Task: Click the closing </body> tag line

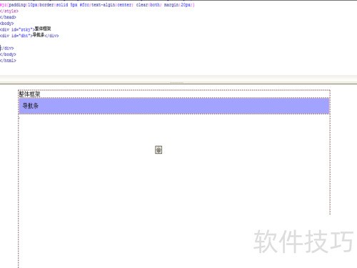Action: [8, 54]
